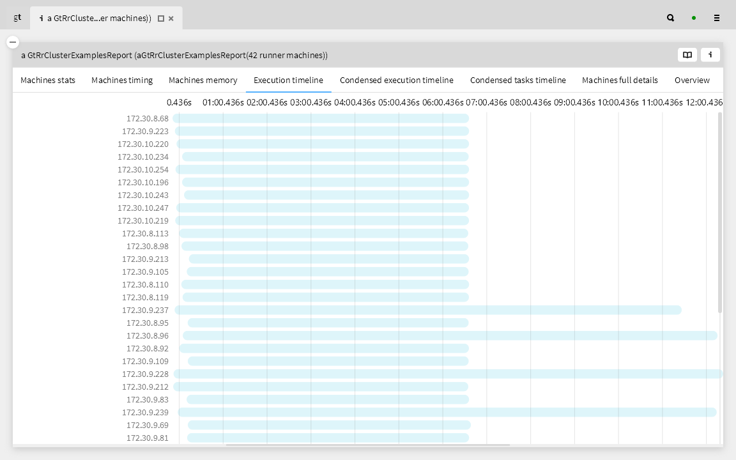The width and height of the screenshot is (736, 460).
Task: Click the 05:00.436s time axis label
Action: coord(399,102)
